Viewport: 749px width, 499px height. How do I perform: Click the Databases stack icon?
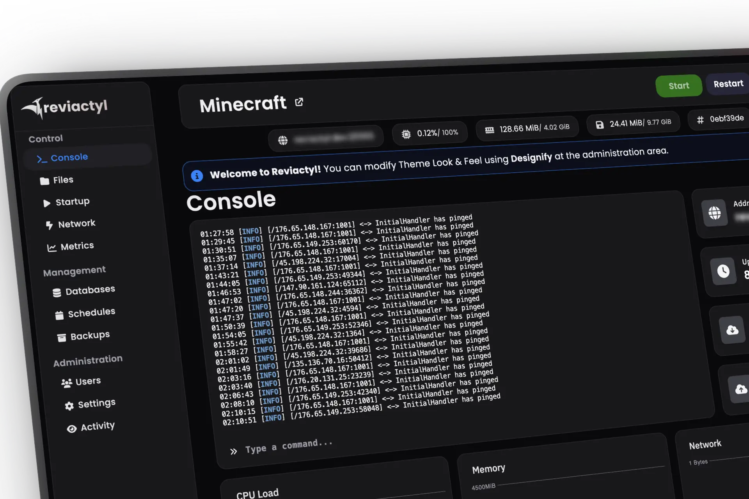[57, 293]
